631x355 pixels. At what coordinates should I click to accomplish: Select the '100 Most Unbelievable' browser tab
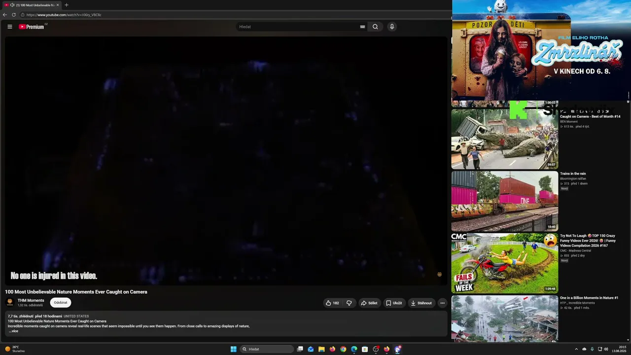pos(31,5)
